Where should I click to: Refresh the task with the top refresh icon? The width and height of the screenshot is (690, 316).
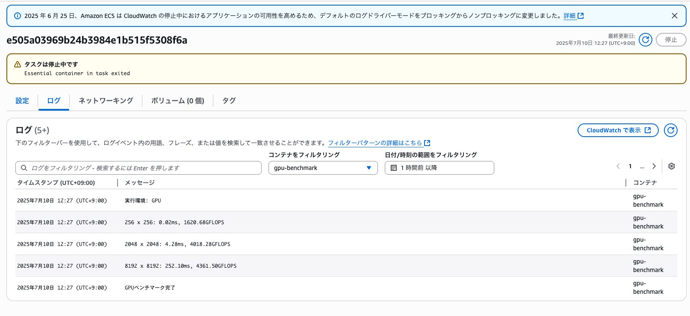click(x=646, y=40)
